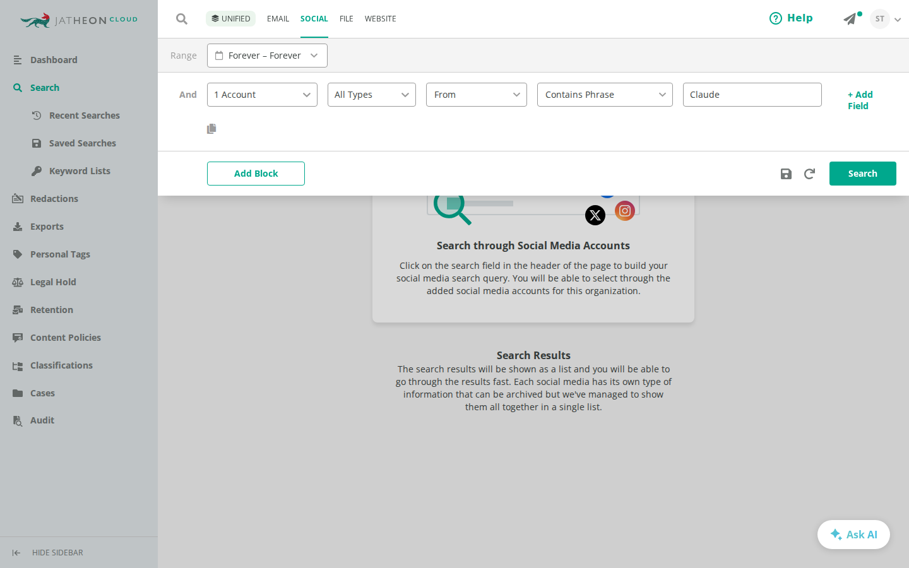
Task: Open the Exports section
Action: (x=47, y=227)
